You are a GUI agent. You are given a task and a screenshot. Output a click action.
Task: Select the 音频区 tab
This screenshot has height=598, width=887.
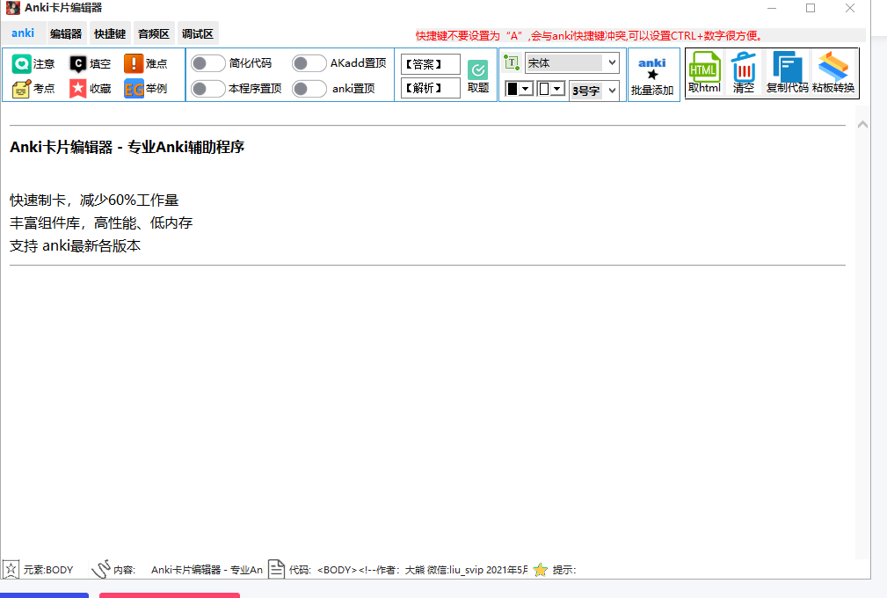click(x=154, y=34)
